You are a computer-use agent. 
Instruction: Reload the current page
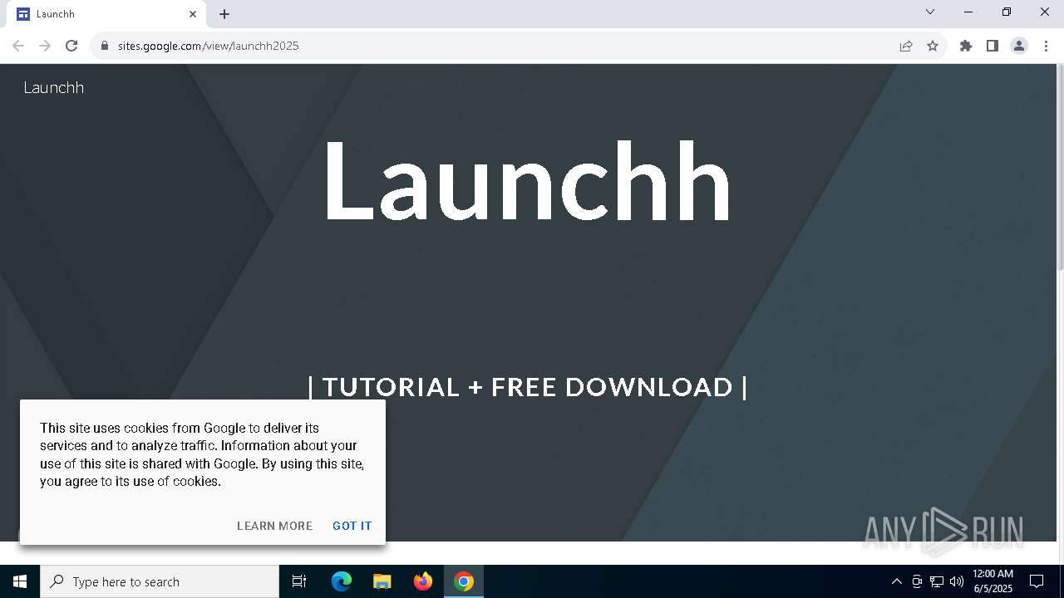pos(71,46)
